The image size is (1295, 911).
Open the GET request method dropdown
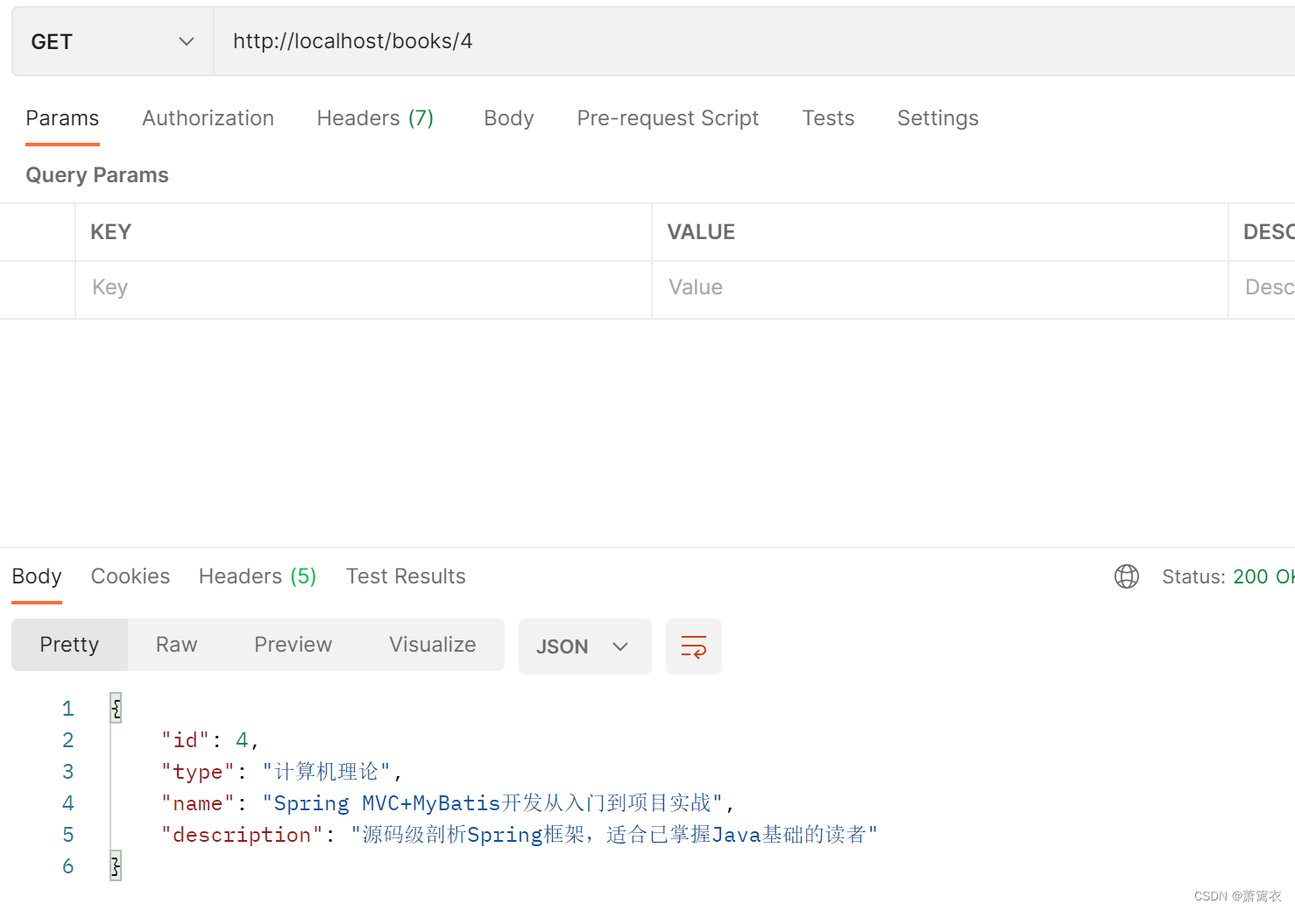pyautogui.click(x=111, y=40)
